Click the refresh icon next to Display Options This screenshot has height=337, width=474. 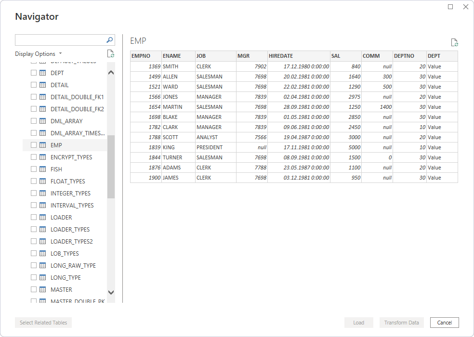(x=110, y=53)
